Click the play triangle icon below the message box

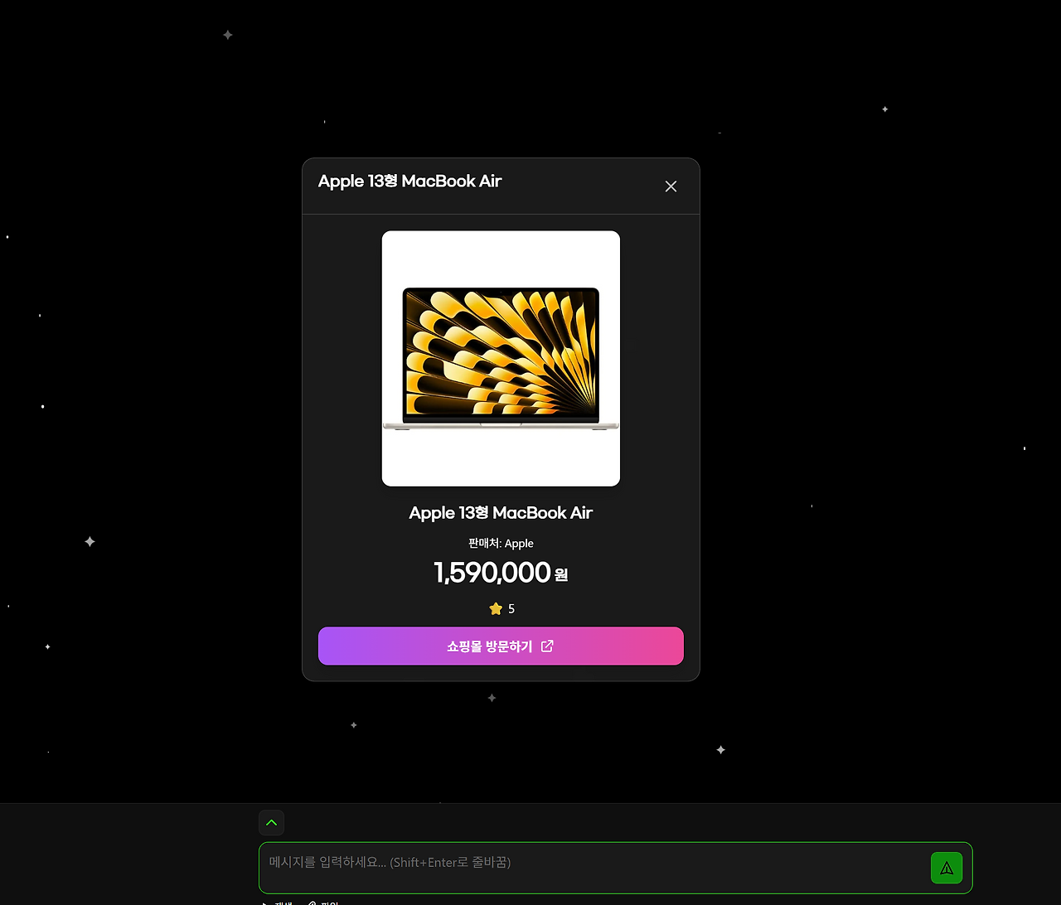click(x=265, y=903)
